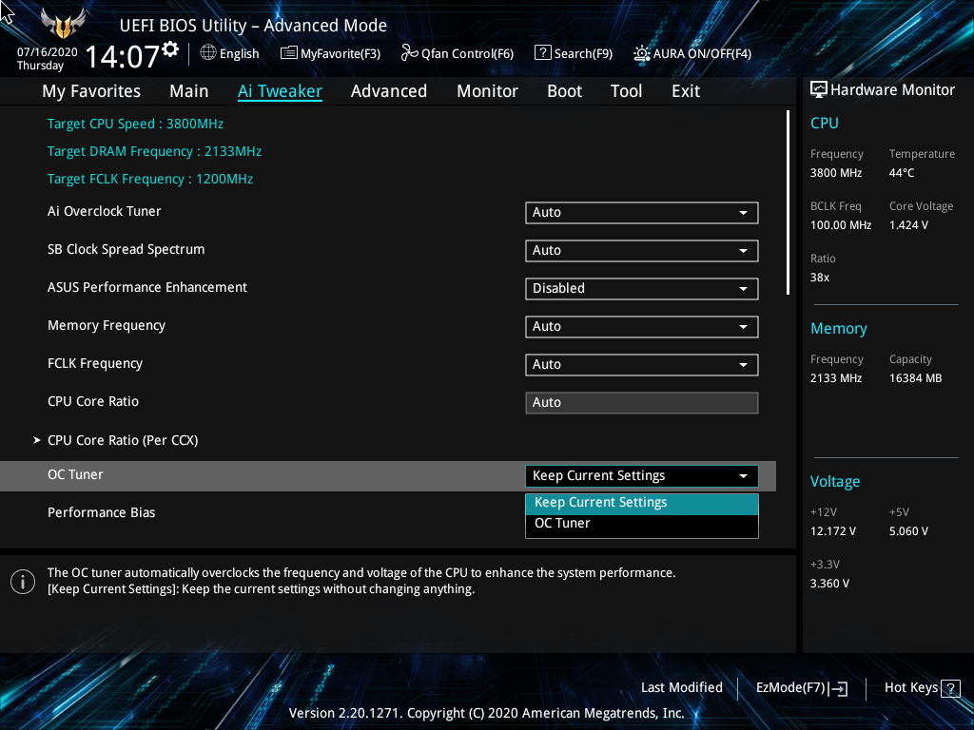Image resolution: width=974 pixels, height=730 pixels.
Task: Click the Hardware Monitor screen icon
Action: (x=819, y=90)
